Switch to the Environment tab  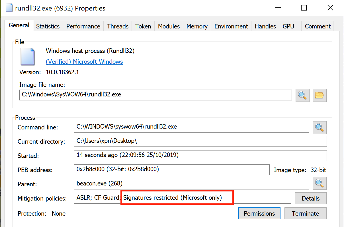coord(231,26)
